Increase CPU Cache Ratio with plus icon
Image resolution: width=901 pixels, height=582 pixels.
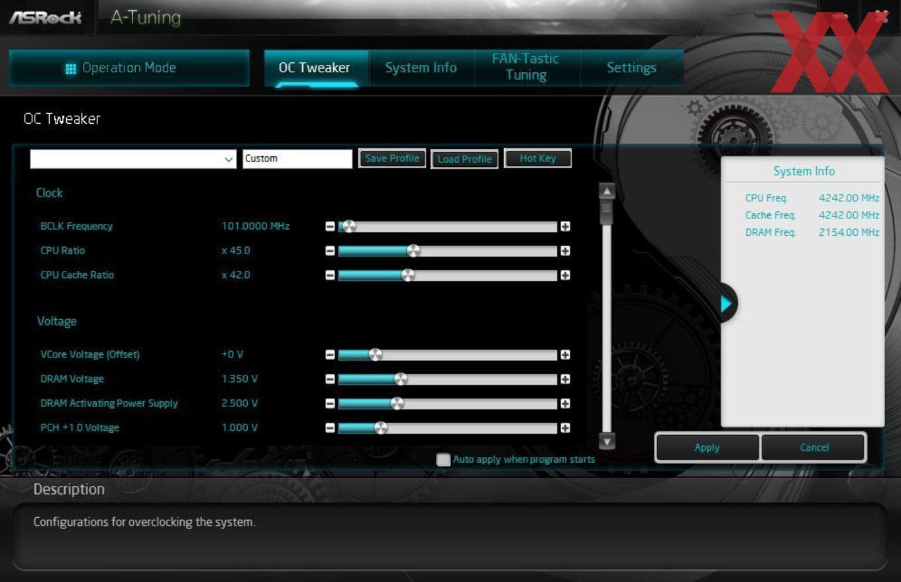pos(565,275)
